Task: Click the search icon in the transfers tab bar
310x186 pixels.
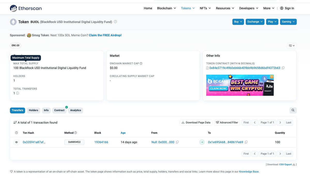Action: point(293,110)
